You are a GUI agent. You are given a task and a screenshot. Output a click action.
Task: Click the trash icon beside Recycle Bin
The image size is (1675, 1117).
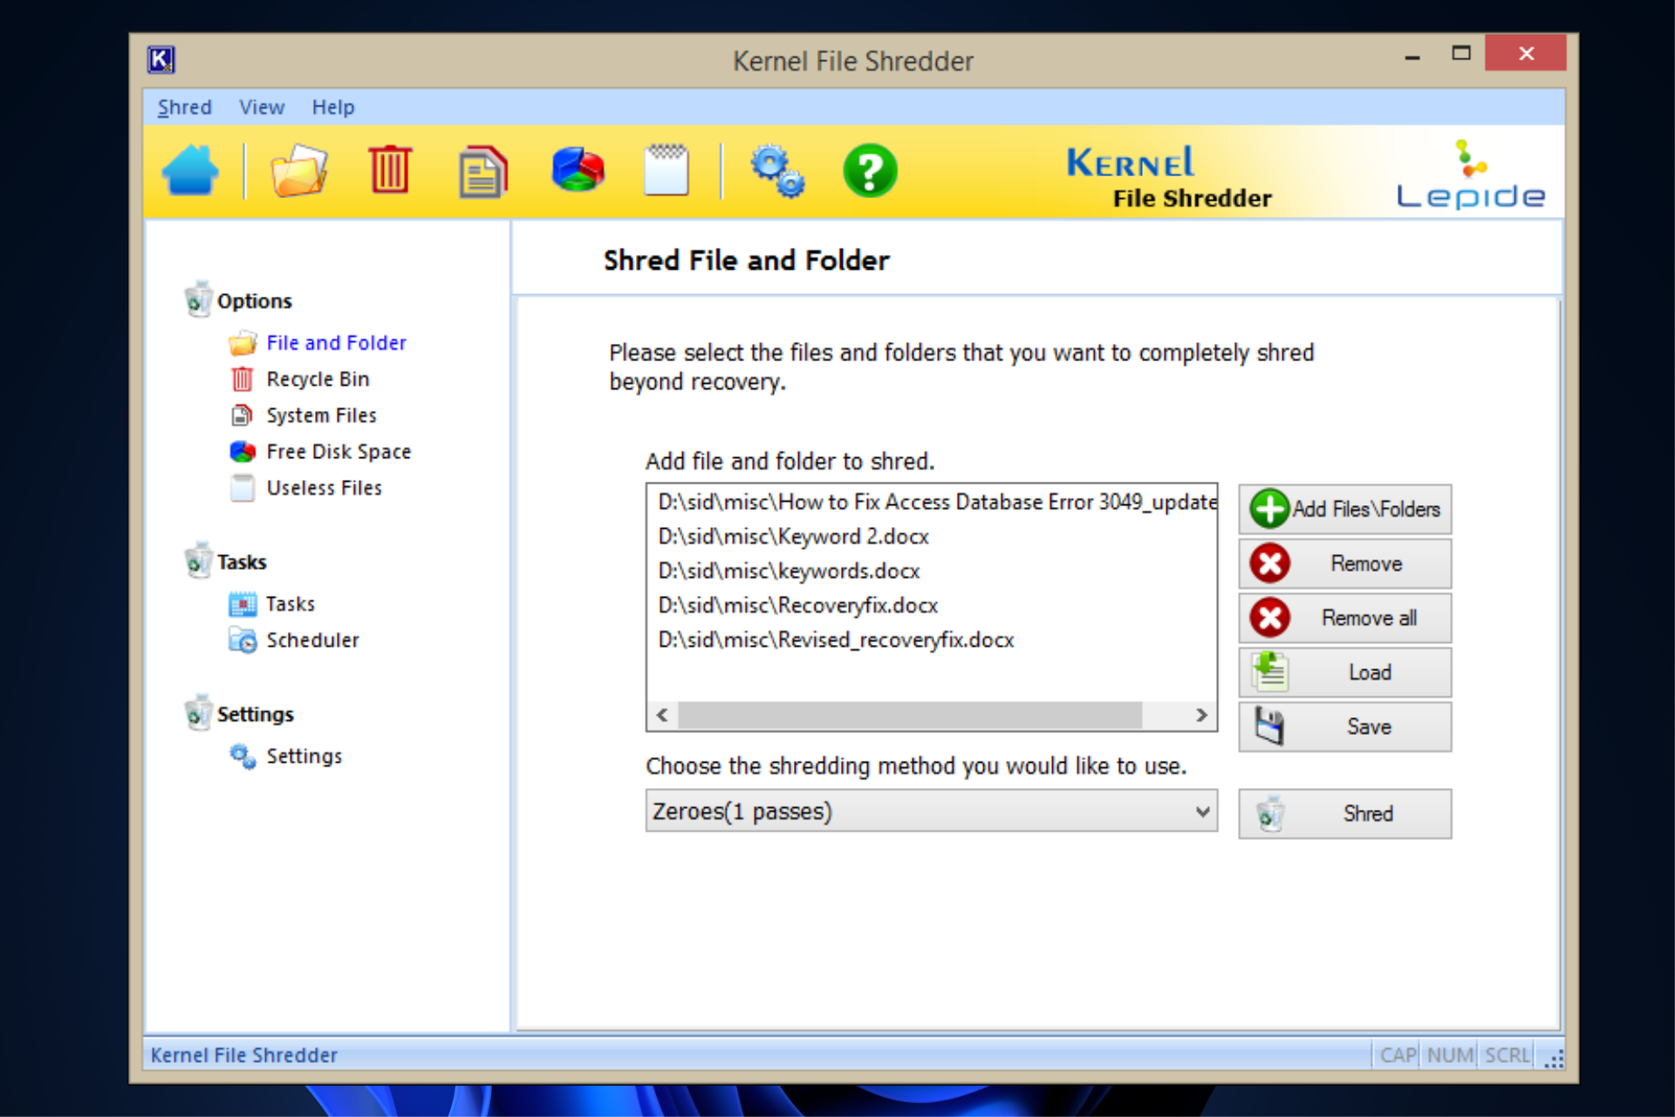tap(243, 379)
